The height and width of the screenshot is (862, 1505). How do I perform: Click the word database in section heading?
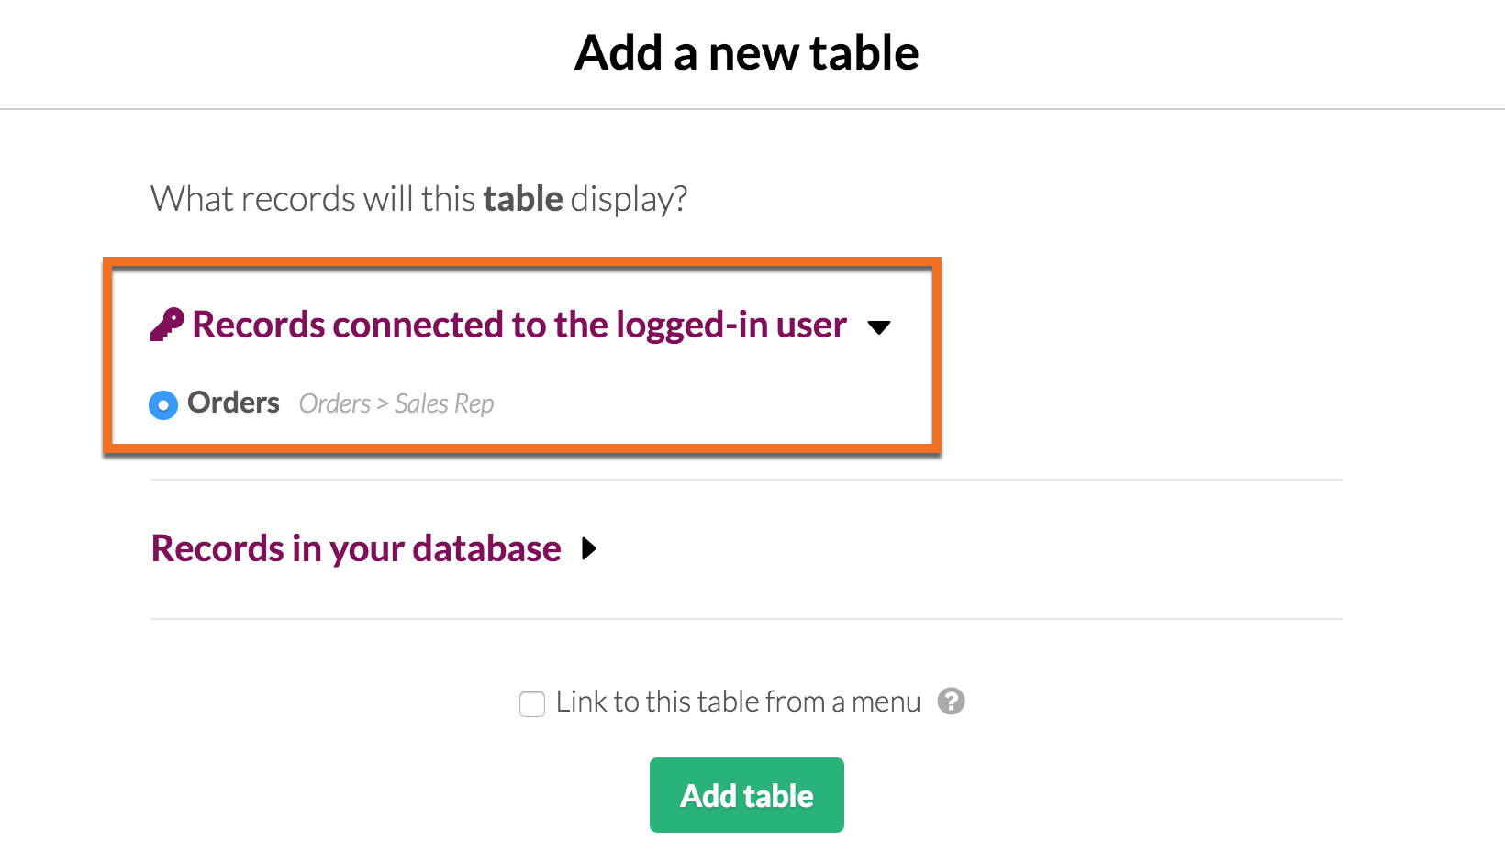(486, 548)
